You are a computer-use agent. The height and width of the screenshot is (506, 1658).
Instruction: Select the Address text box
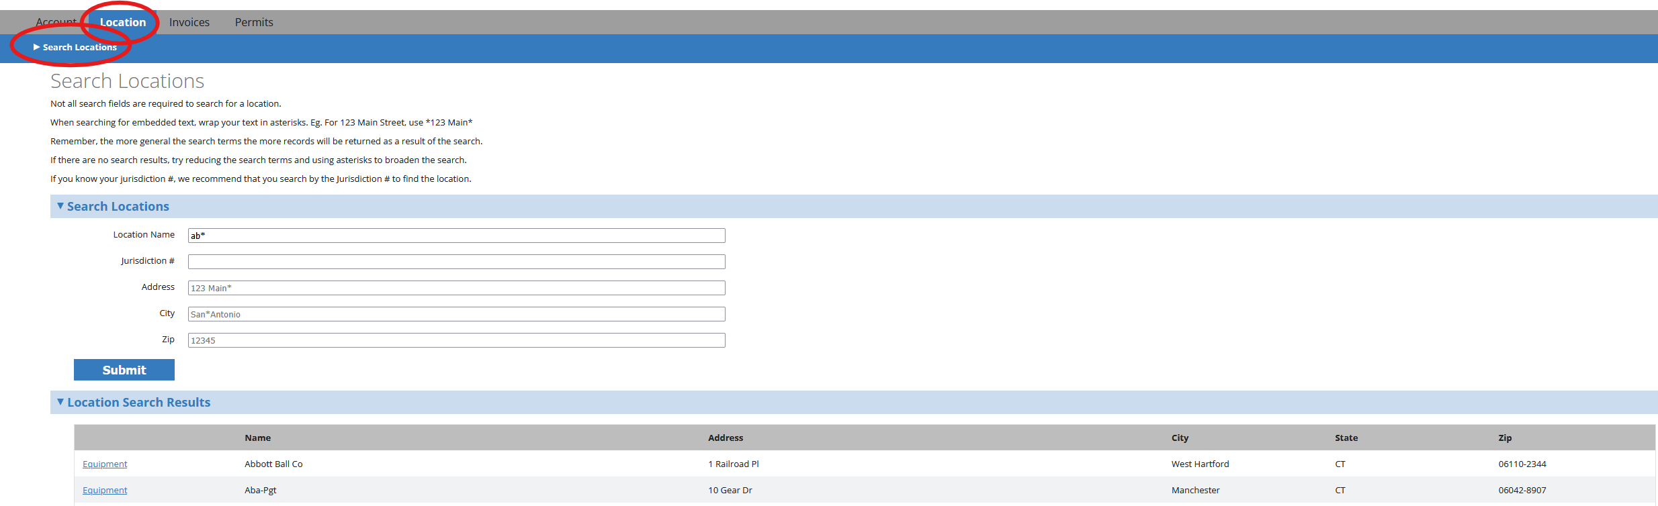[456, 288]
